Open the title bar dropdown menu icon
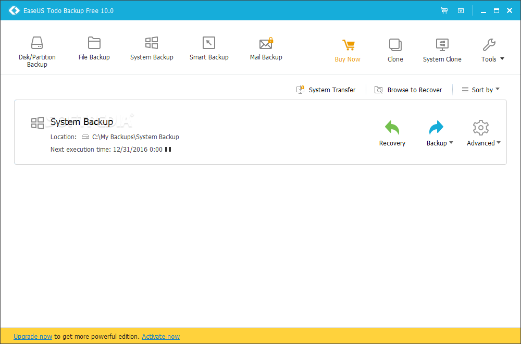The width and height of the screenshot is (521, 344). point(461,10)
